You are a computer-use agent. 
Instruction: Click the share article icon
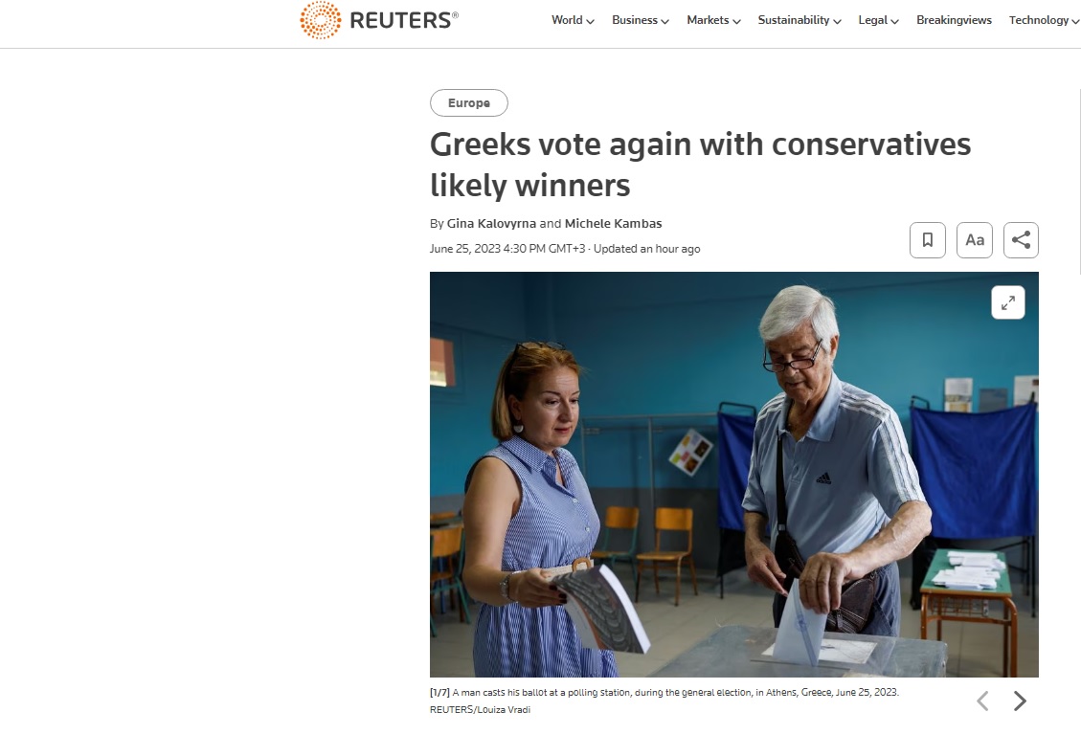click(1021, 240)
